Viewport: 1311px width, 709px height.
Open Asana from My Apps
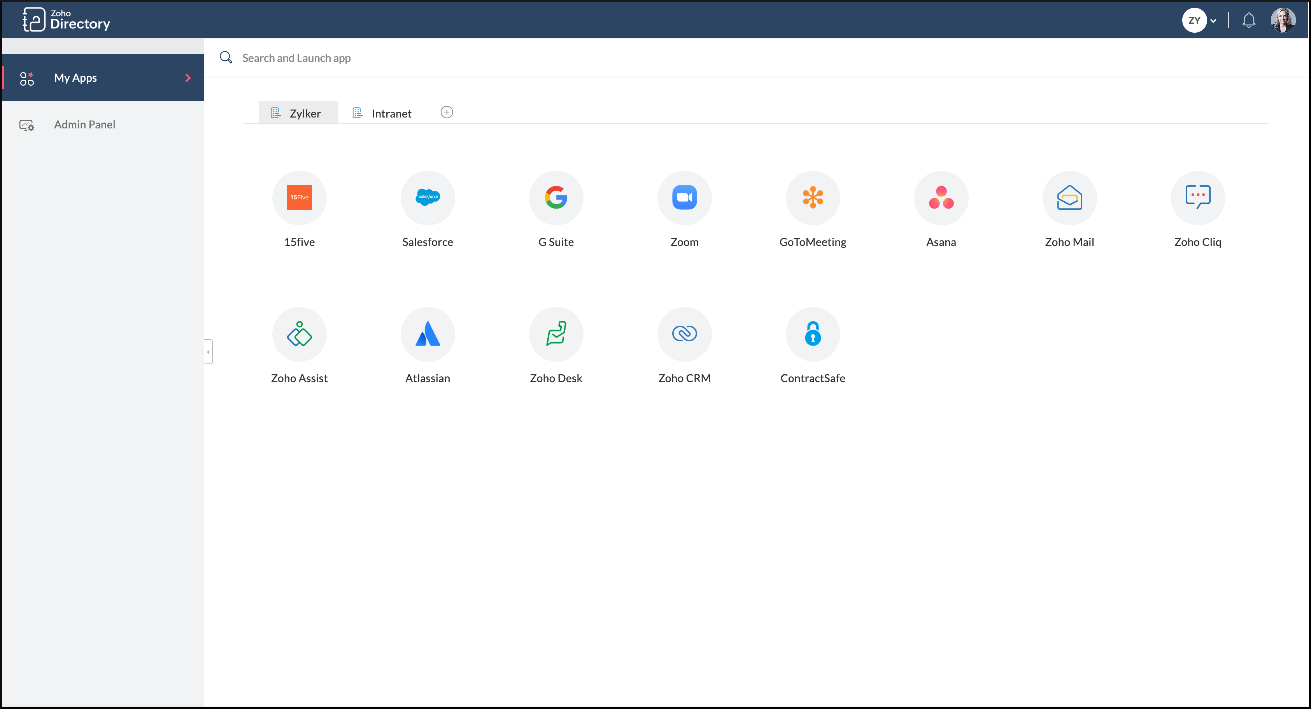point(941,197)
